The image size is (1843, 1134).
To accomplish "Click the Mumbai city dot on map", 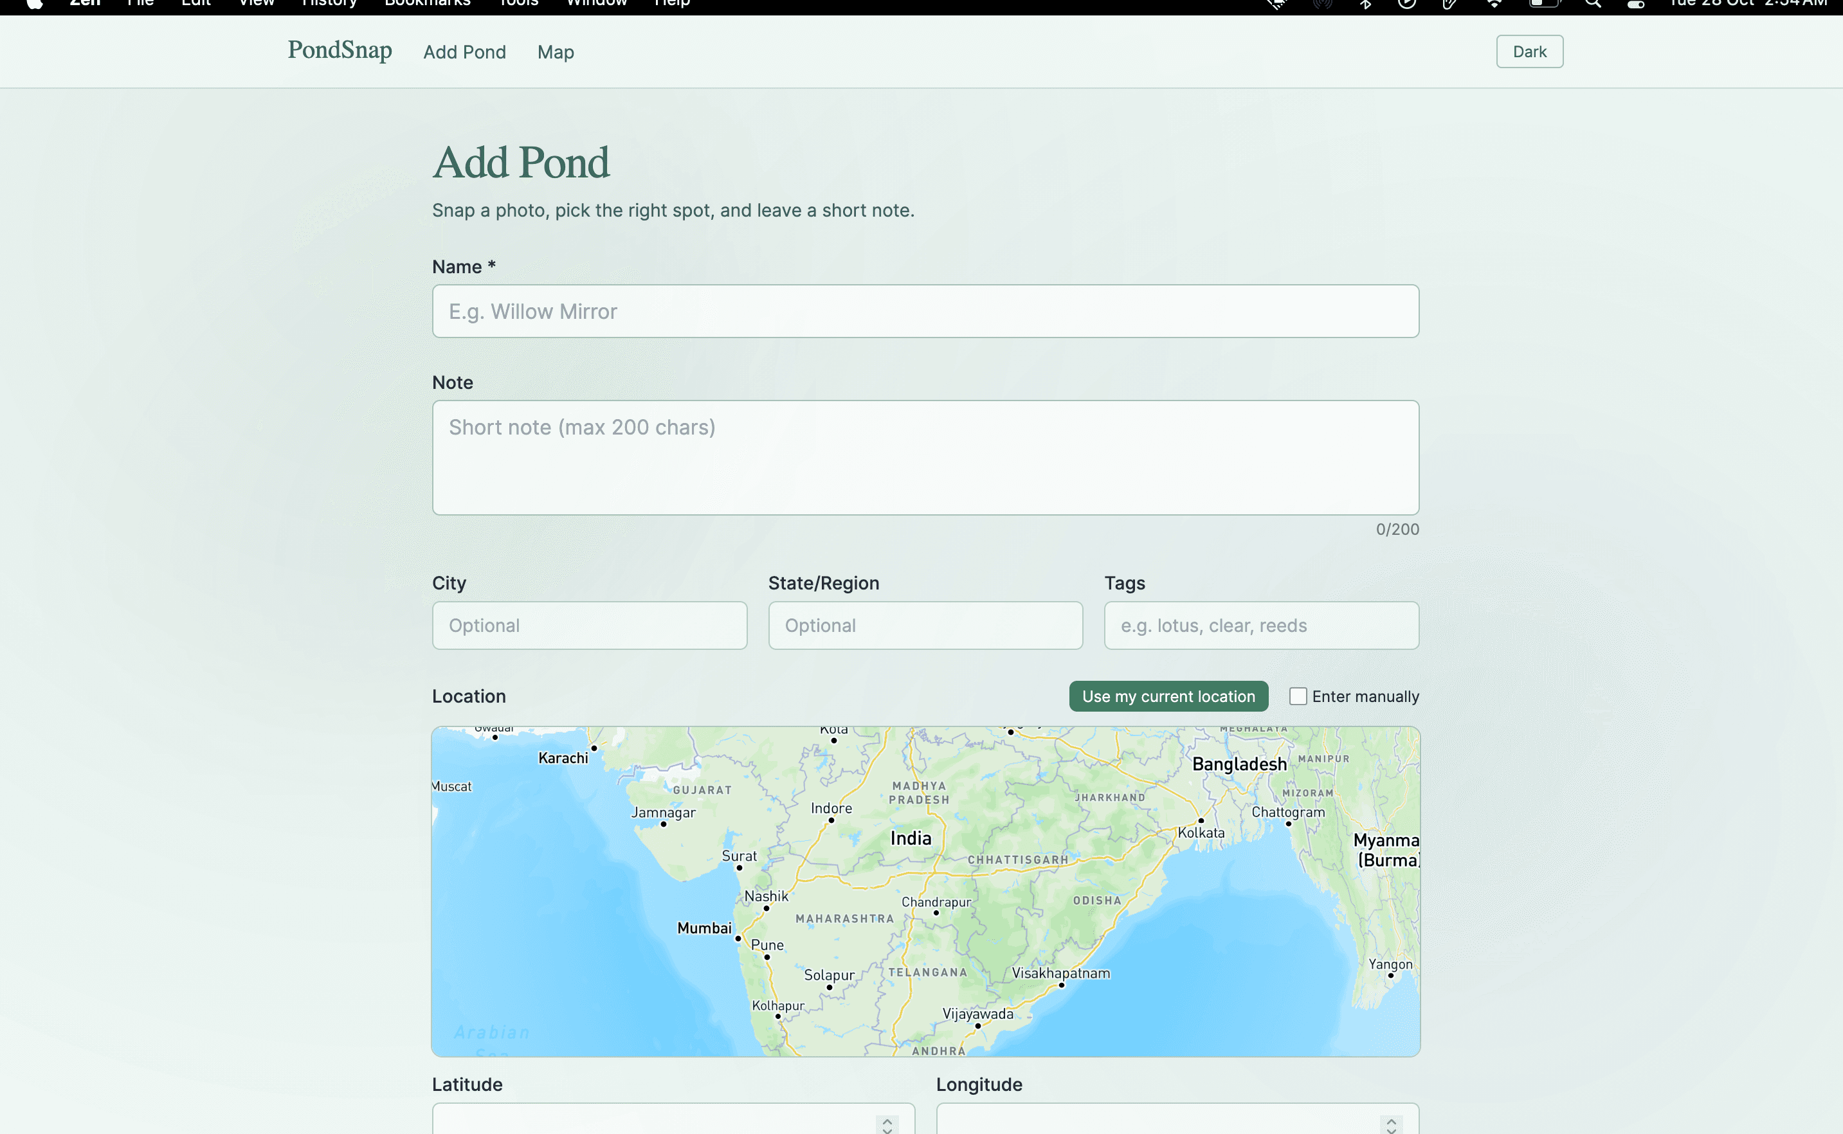I will 738,939.
